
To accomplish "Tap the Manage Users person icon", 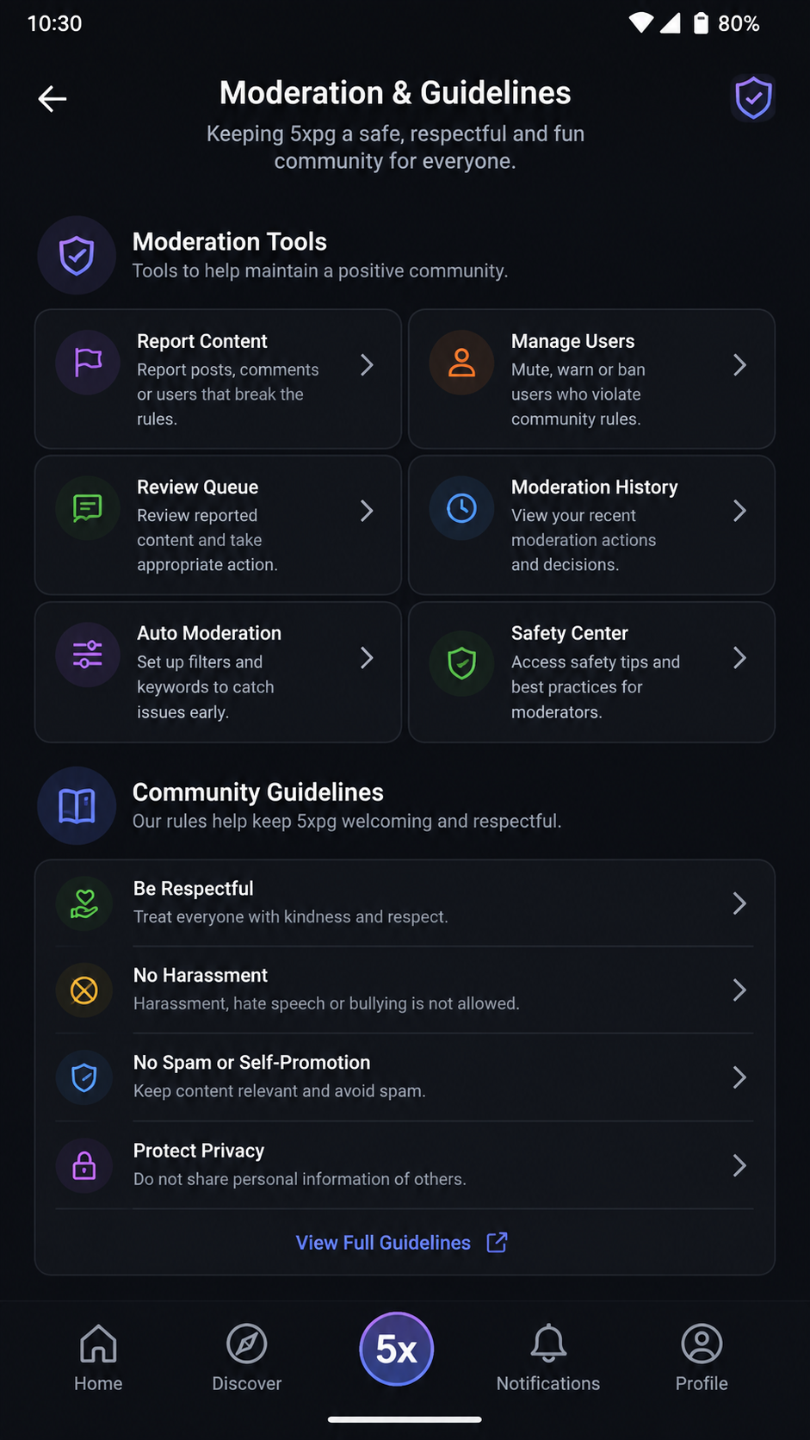I will point(462,363).
